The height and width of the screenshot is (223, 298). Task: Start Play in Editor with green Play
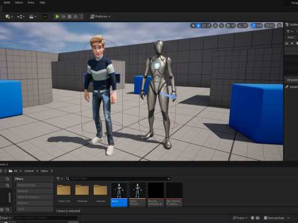point(57,17)
